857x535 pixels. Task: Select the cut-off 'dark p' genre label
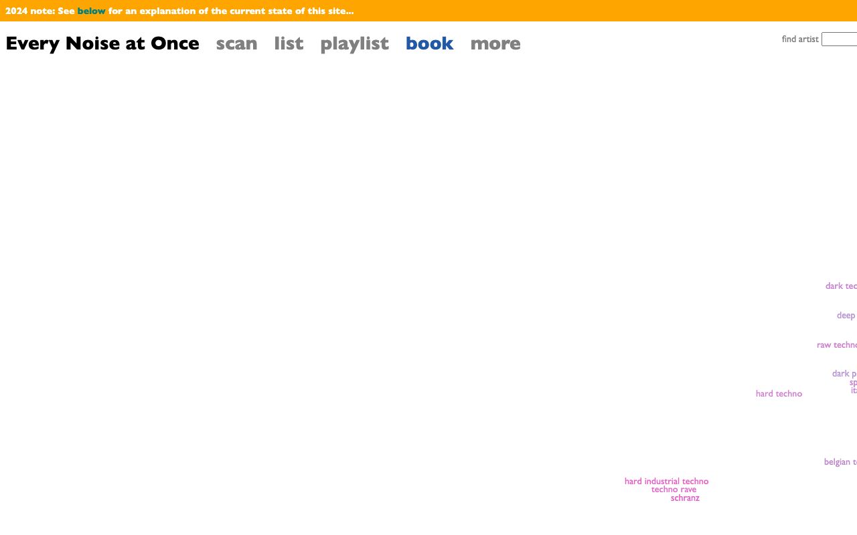click(844, 373)
